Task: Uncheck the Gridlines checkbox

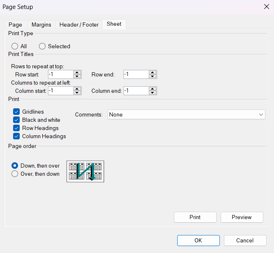Action: point(16,112)
